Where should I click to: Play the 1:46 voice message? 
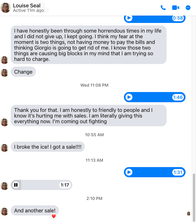coord(129,97)
